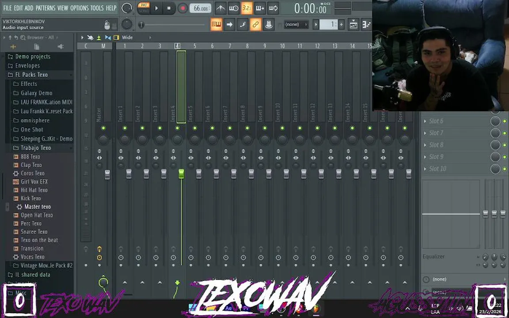Click the blue mixer view icon
The width and height of the screenshot is (509, 318).
pos(108,38)
